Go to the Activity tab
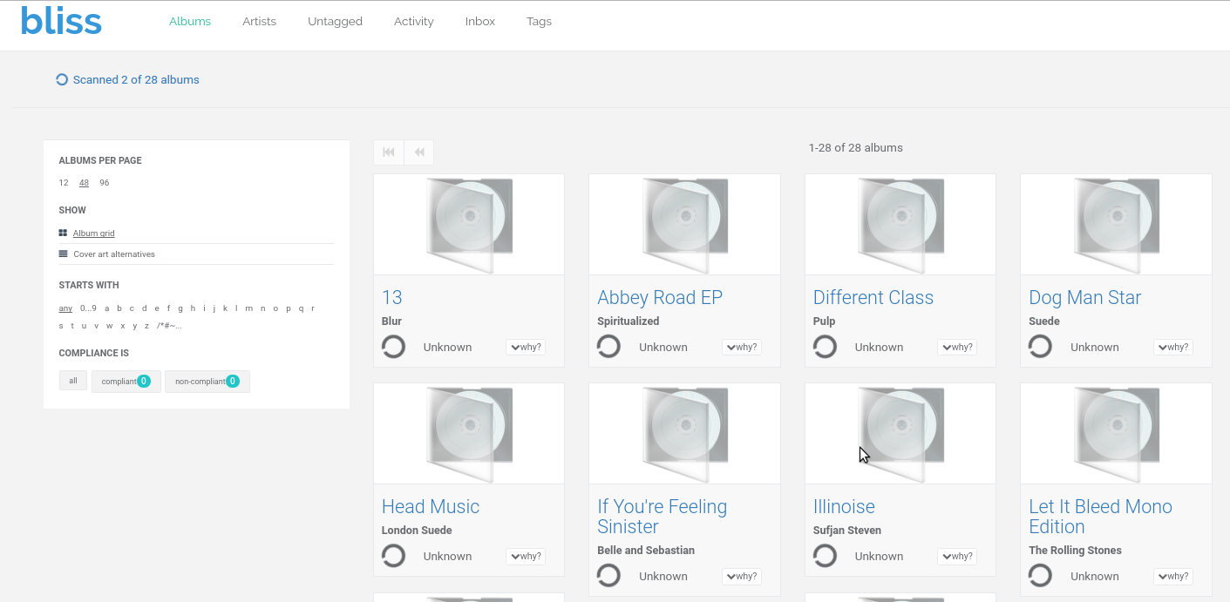 [413, 21]
